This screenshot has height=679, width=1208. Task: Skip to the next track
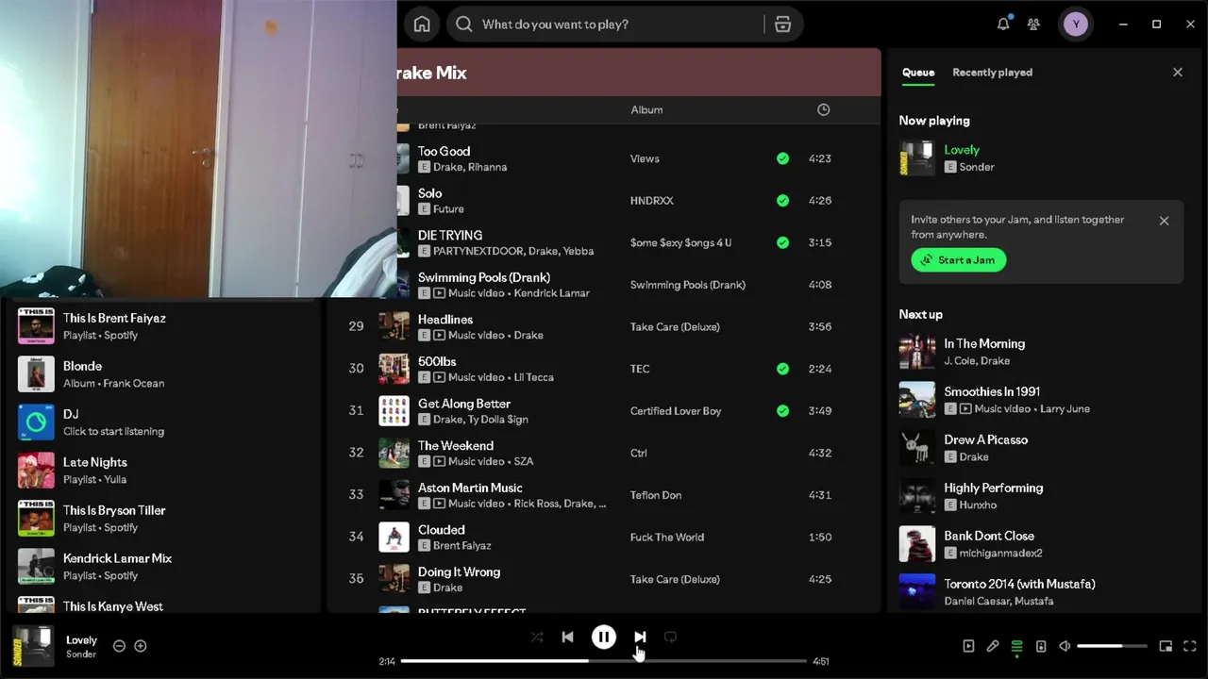point(640,638)
